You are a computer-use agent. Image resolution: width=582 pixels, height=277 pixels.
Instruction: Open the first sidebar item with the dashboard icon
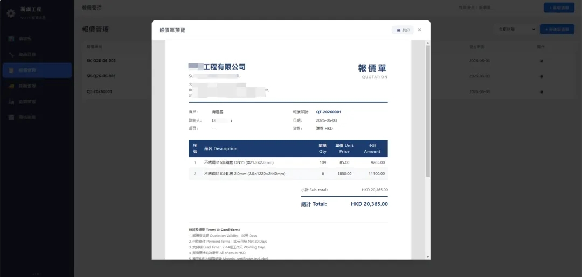37,39
